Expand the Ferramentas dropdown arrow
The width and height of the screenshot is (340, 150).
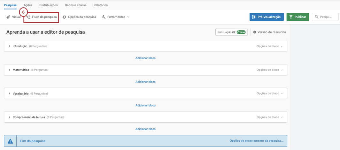128,17
